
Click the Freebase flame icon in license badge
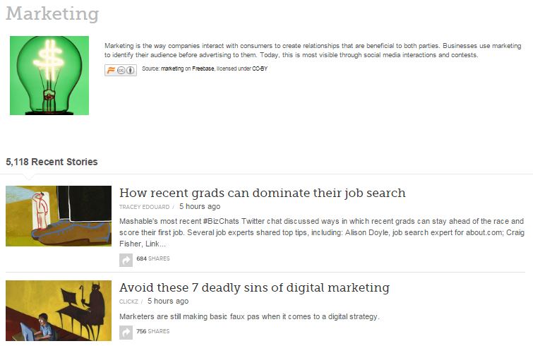pos(110,71)
